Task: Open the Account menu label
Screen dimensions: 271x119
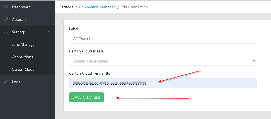Action: coord(19,19)
